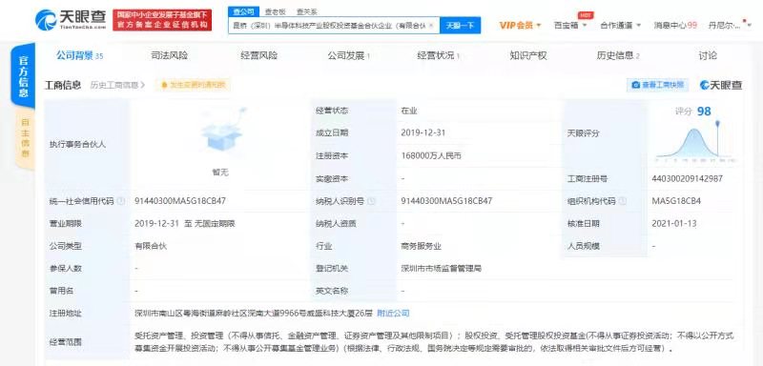This screenshot has height=366, width=763.
Task: Open the 知识产权 tab
Action: 528,56
